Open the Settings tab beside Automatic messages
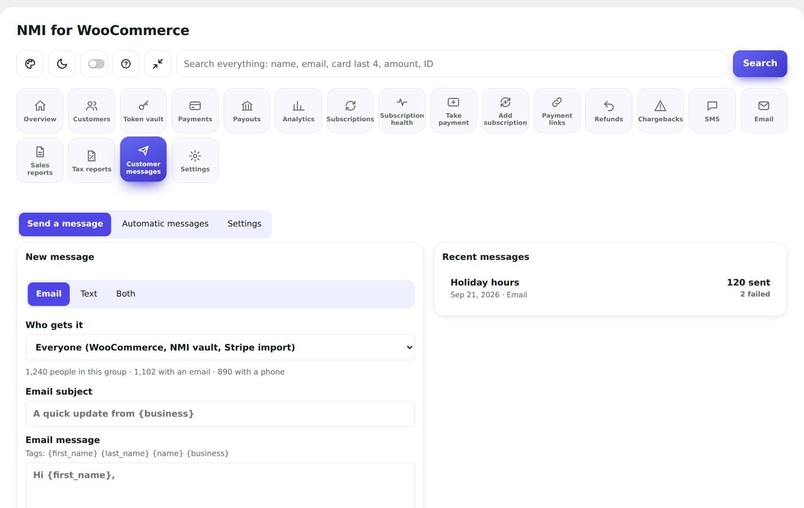Viewport: 804px width, 508px height. [245, 224]
